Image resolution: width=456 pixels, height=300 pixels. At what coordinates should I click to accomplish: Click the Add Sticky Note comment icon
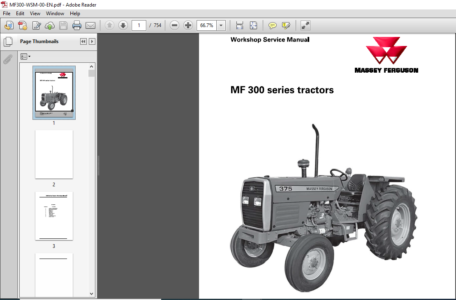tap(272, 25)
